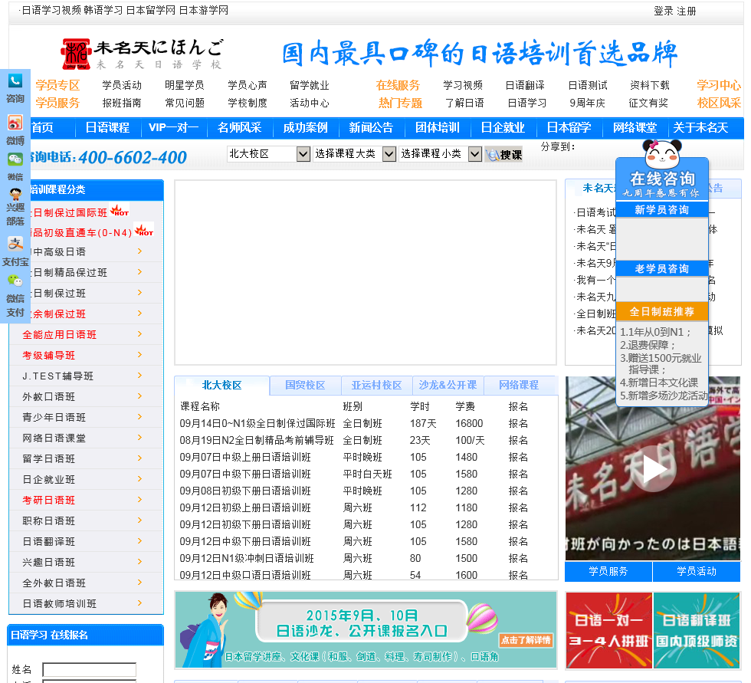Click 报名 for 09月12日N1级冲刺日语培训班

[518, 559]
